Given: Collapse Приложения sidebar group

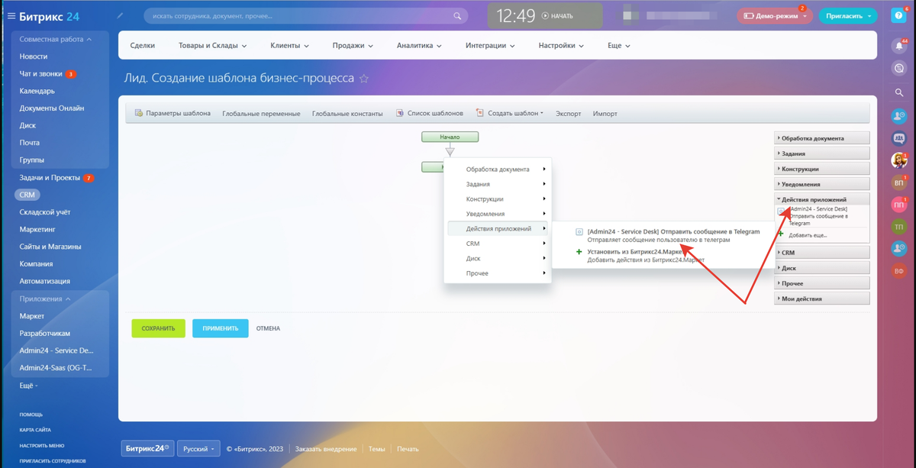Looking at the screenshot, I should [x=45, y=299].
